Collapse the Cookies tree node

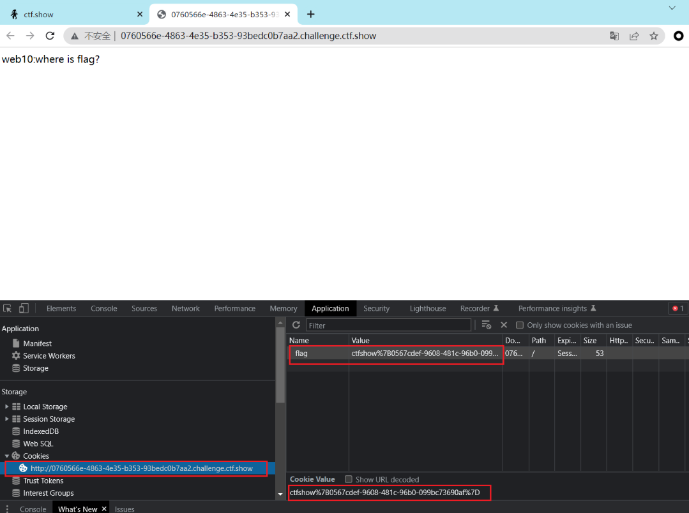pyautogui.click(x=6, y=456)
